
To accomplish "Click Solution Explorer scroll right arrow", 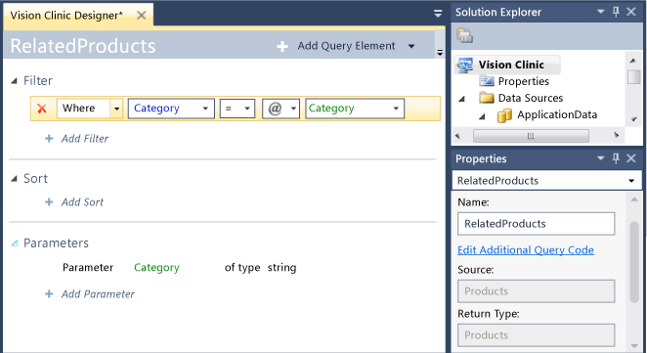I will coord(617,135).
